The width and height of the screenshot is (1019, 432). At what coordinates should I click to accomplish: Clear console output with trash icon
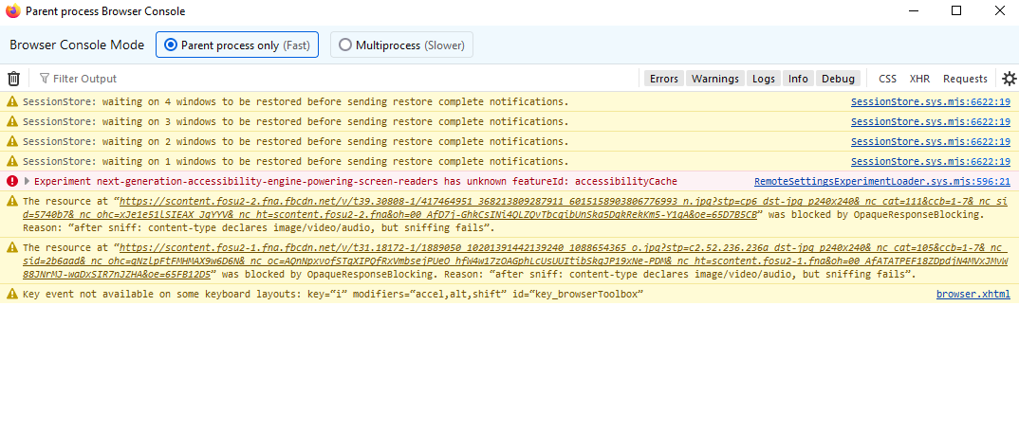[x=13, y=79]
